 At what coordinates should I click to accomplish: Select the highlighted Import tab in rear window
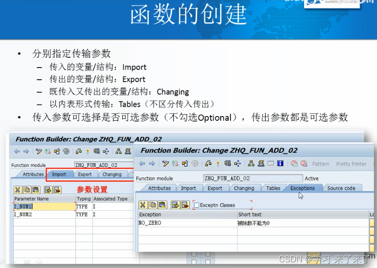(59, 174)
